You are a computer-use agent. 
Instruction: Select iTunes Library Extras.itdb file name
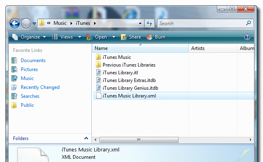click(129, 80)
